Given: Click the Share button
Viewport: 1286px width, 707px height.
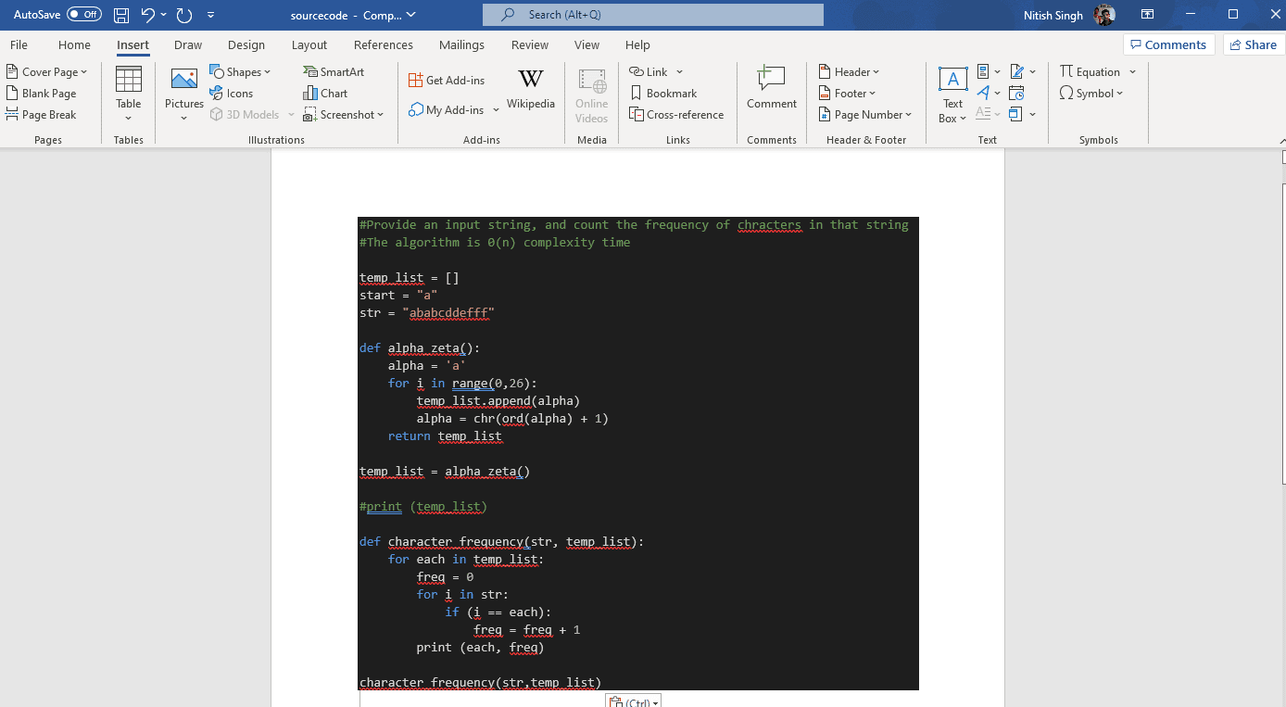Looking at the screenshot, I should click(1253, 44).
